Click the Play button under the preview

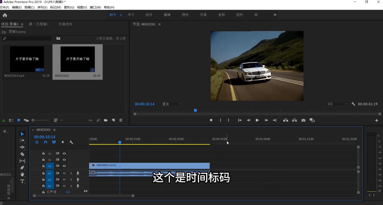257,120
